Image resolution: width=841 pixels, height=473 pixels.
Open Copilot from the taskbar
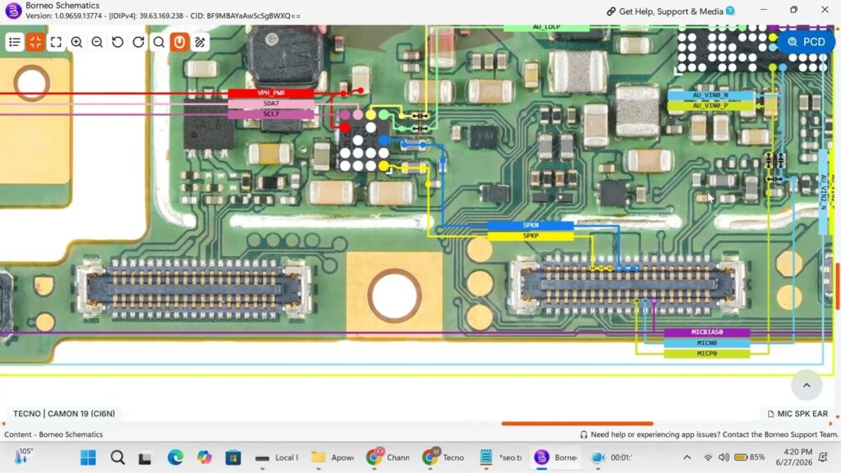tap(205, 457)
